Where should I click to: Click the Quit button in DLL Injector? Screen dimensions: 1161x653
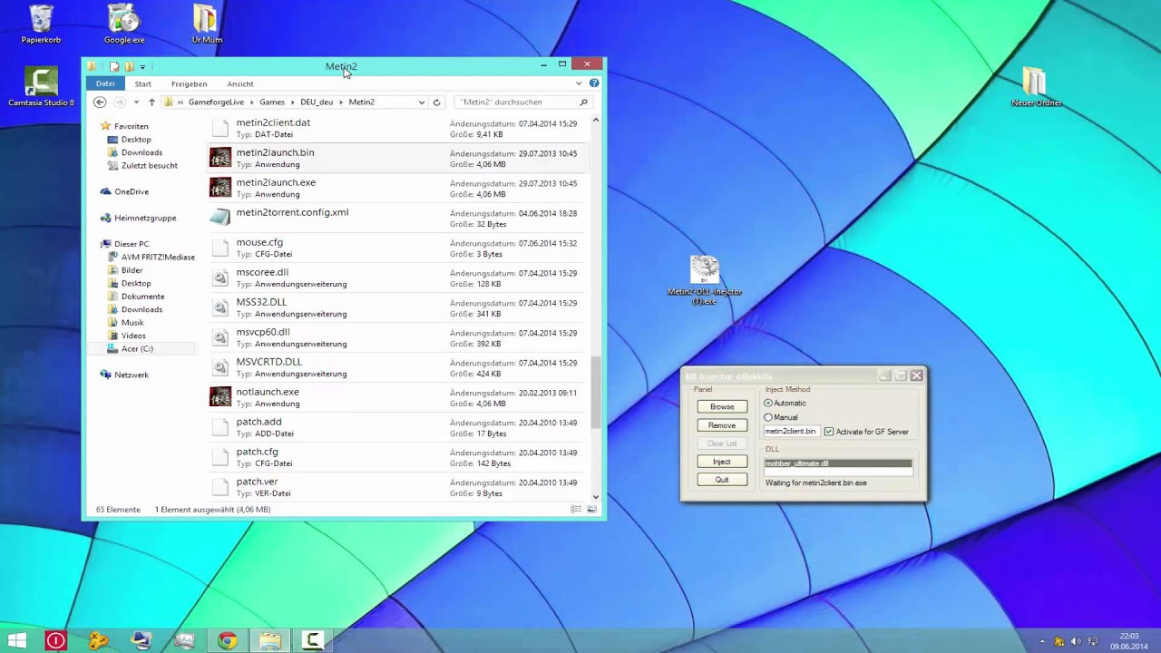[x=722, y=480]
